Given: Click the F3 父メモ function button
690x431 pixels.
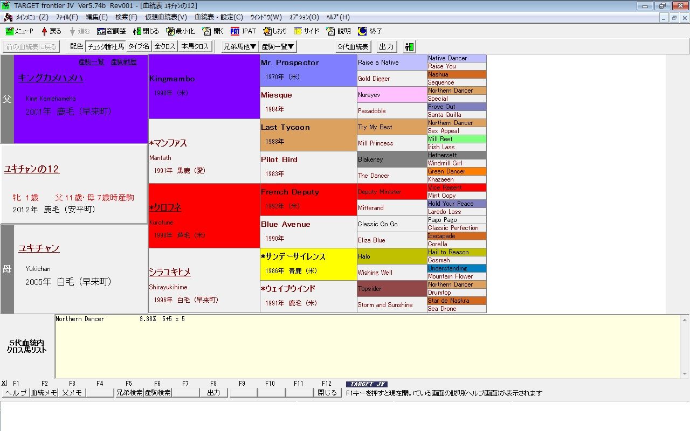Looking at the screenshot, I should click(72, 393).
